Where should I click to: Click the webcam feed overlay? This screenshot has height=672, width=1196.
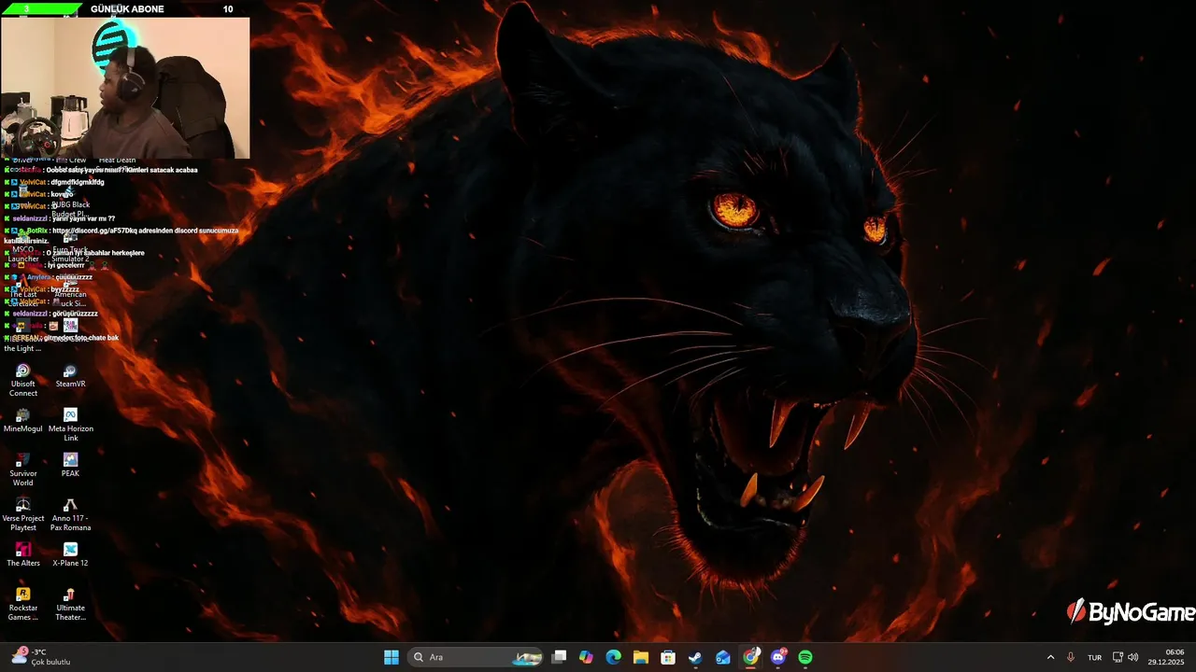tap(125, 88)
